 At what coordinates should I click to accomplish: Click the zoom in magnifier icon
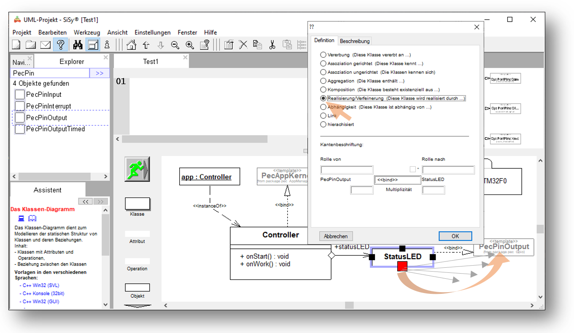click(x=190, y=45)
